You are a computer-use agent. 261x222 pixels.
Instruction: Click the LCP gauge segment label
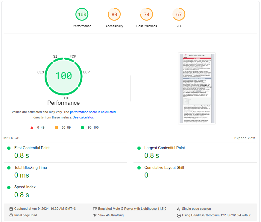[x=87, y=72]
